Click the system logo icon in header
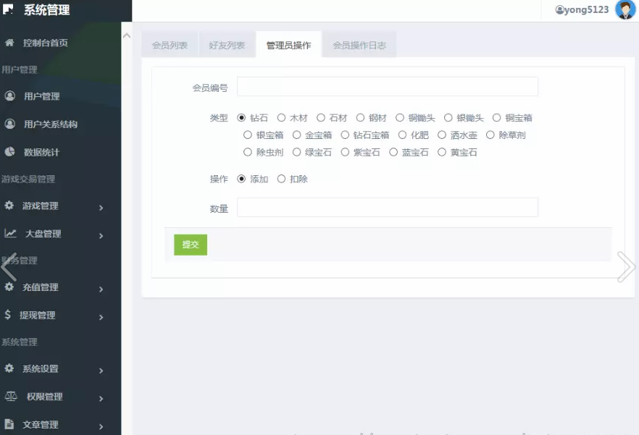The image size is (639, 435). coord(8,9)
